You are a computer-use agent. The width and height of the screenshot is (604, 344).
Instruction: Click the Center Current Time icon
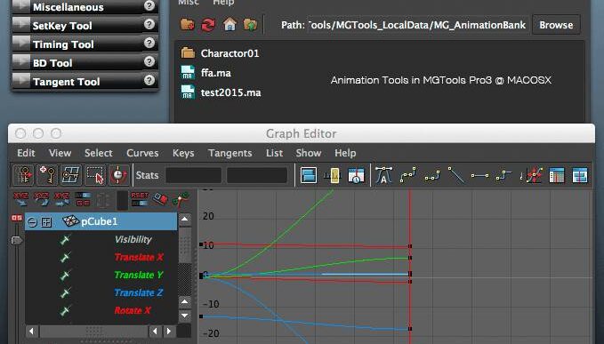[356, 175]
